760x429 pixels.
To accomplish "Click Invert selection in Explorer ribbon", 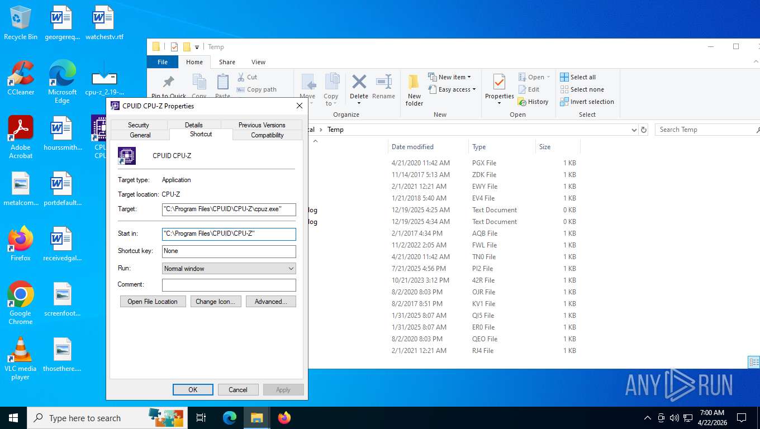I will [587, 102].
